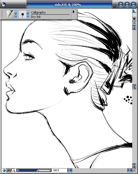Click the vertical scroll up arrow
Screen dimensions: 138x174
click(134, 28)
